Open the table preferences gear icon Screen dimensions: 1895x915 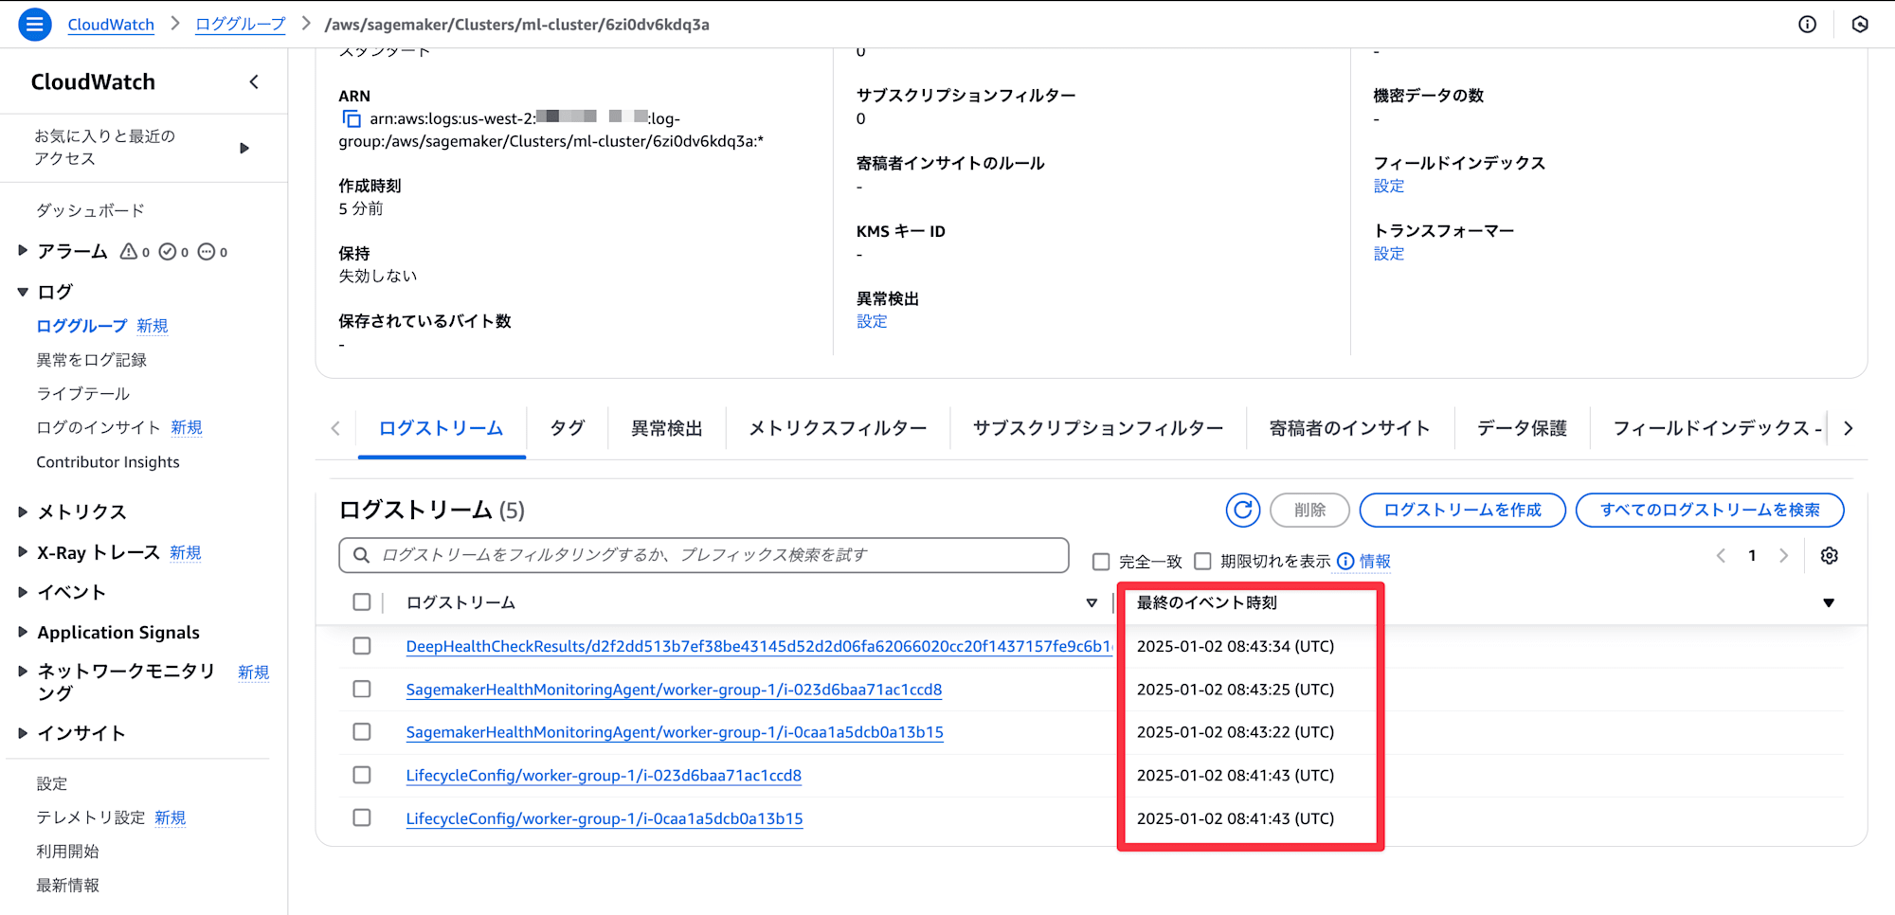click(1829, 556)
